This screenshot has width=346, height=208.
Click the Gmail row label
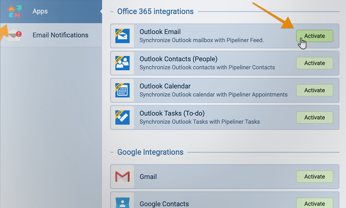coord(148,177)
